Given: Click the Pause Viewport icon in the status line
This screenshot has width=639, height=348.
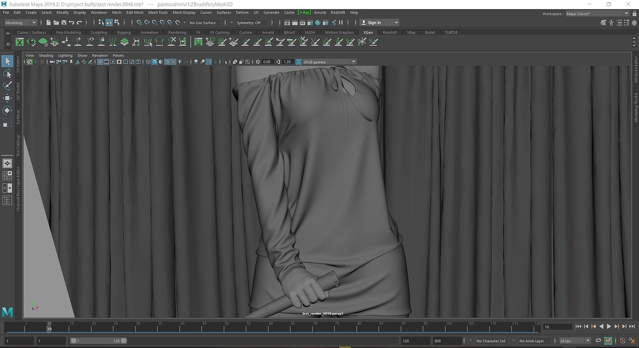Looking at the screenshot, I should [x=342, y=22].
